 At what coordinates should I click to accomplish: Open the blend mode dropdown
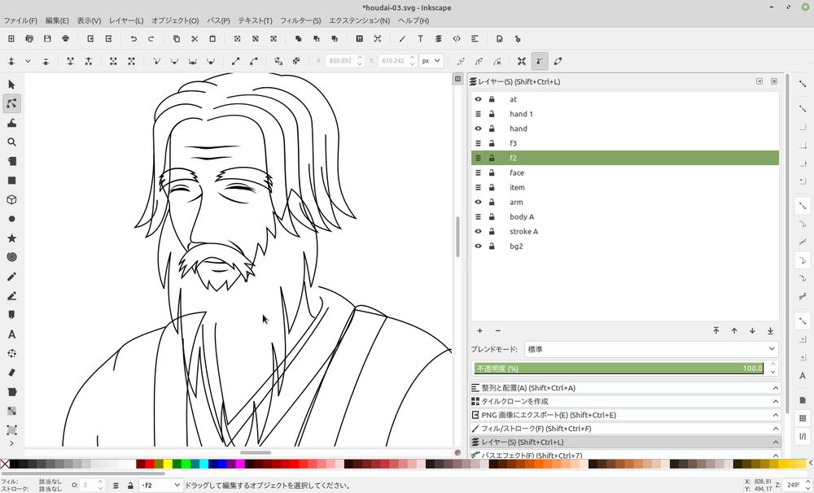pos(651,349)
